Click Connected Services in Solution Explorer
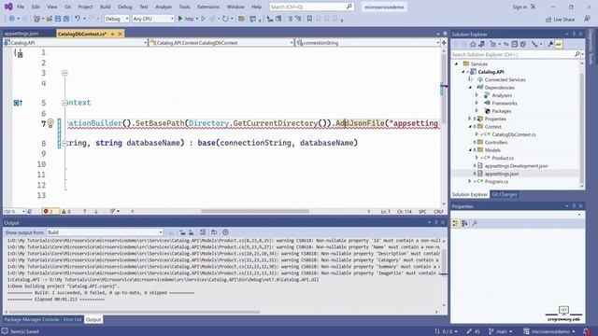 point(505,80)
